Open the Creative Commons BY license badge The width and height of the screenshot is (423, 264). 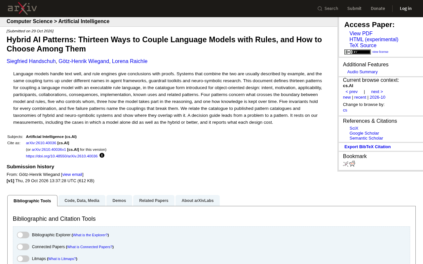pyautogui.click(x=358, y=52)
